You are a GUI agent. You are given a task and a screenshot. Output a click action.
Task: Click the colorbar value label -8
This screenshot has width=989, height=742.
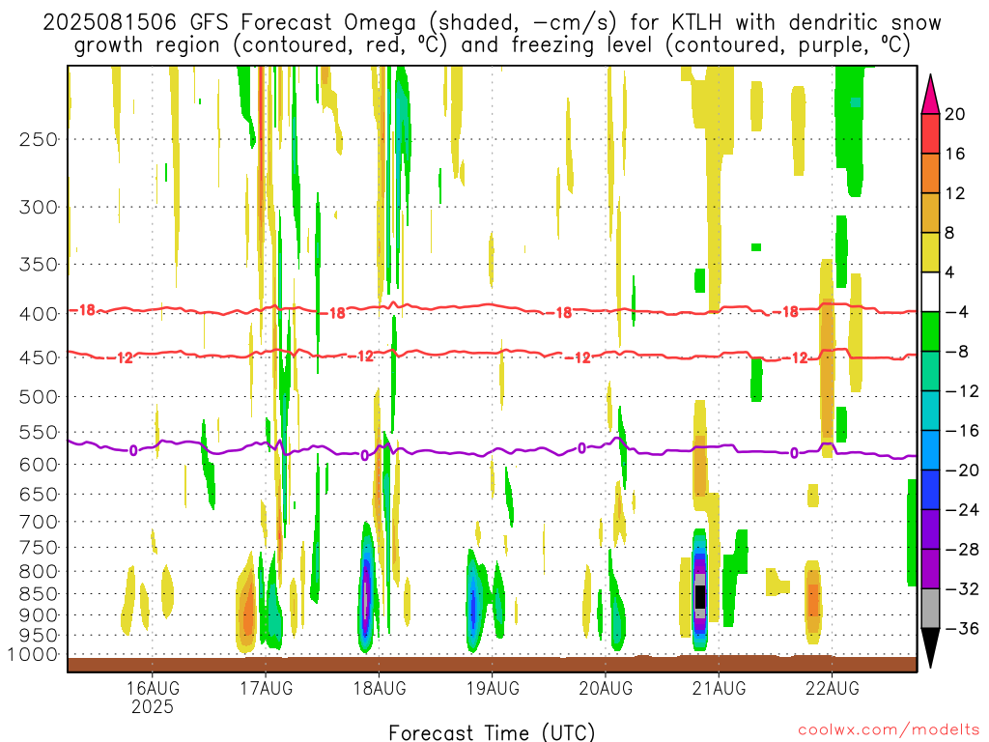(957, 352)
